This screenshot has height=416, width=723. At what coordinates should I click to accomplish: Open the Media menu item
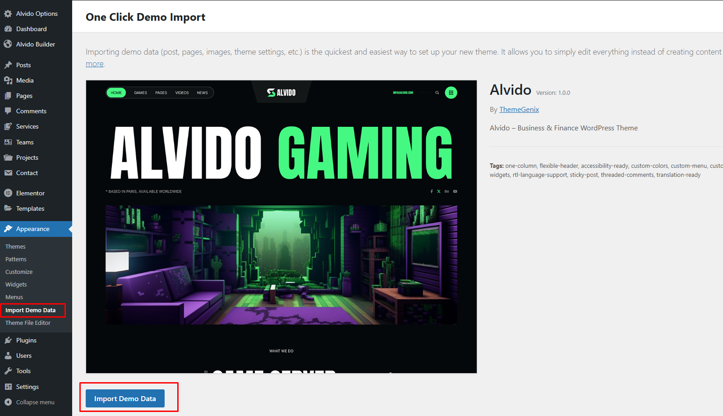coord(36,80)
